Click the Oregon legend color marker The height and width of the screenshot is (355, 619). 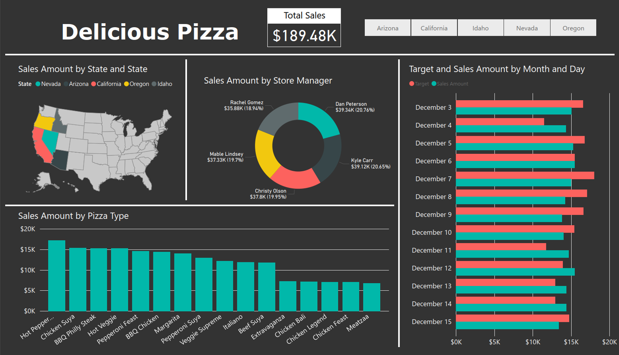point(126,84)
